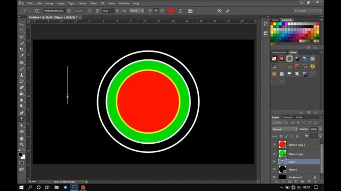This screenshot has width=341, height=191.
Task: Select the Brush tool
Action: click(21, 69)
